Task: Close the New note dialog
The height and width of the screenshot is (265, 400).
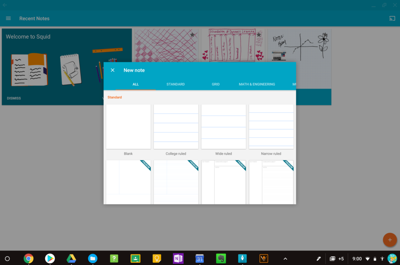Action: pos(112,70)
